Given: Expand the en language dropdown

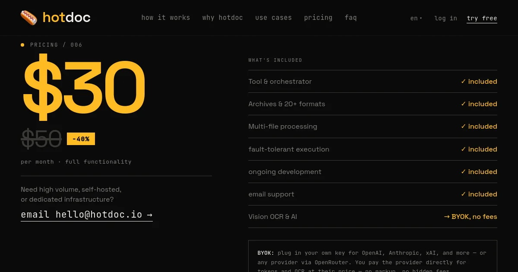Looking at the screenshot, I should 416,18.
